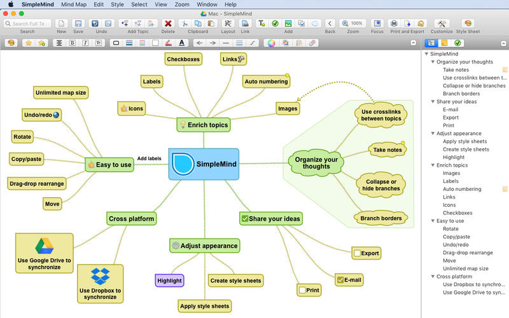This screenshot has height=318, width=509.
Task: Click the topic border shape icon
Action: coord(116,43)
